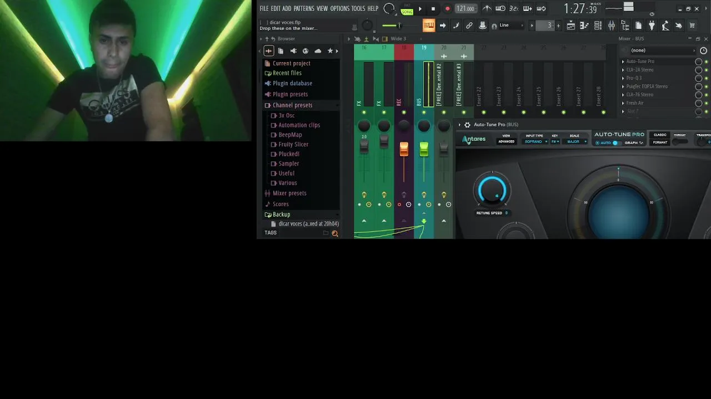The image size is (711, 399).
Task: Select the Browser starred favorites icon
Action: (x=330, y=51)
